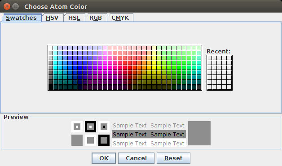The width and height of the screenshot is (282, 166).
Task: Click the first empty Recent color cell
Action: (x=209, y=58)
